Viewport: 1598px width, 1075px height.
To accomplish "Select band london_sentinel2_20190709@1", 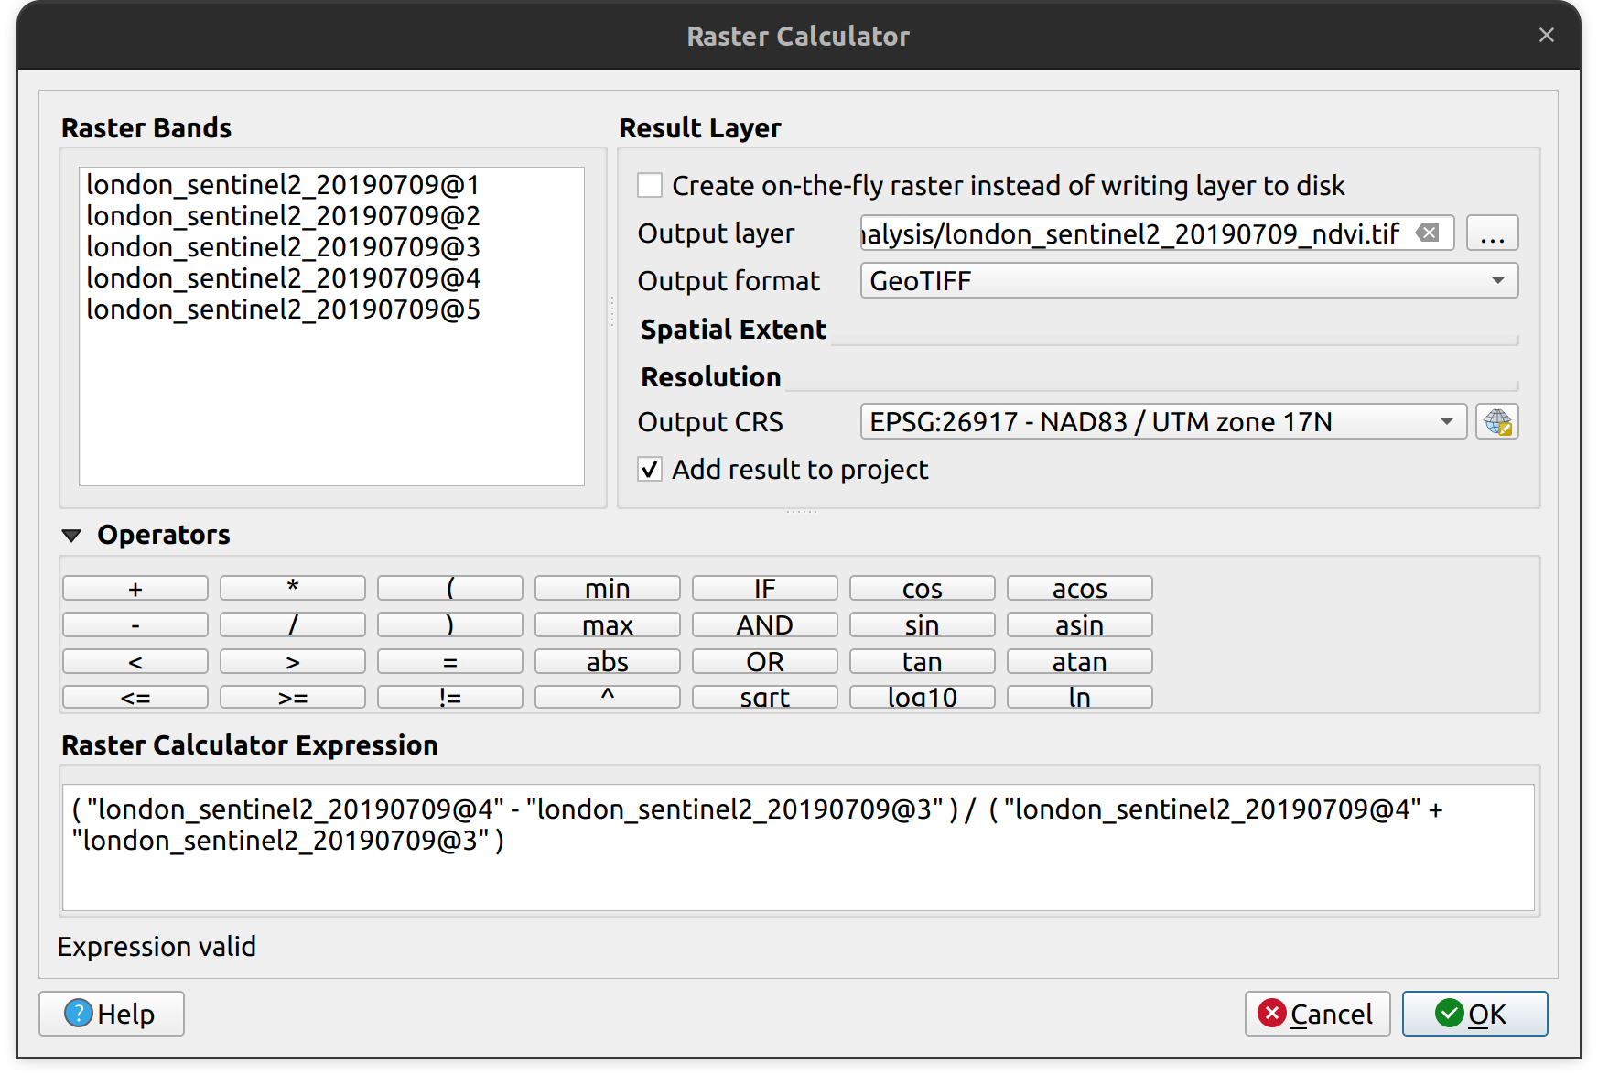I will [283, 185].
